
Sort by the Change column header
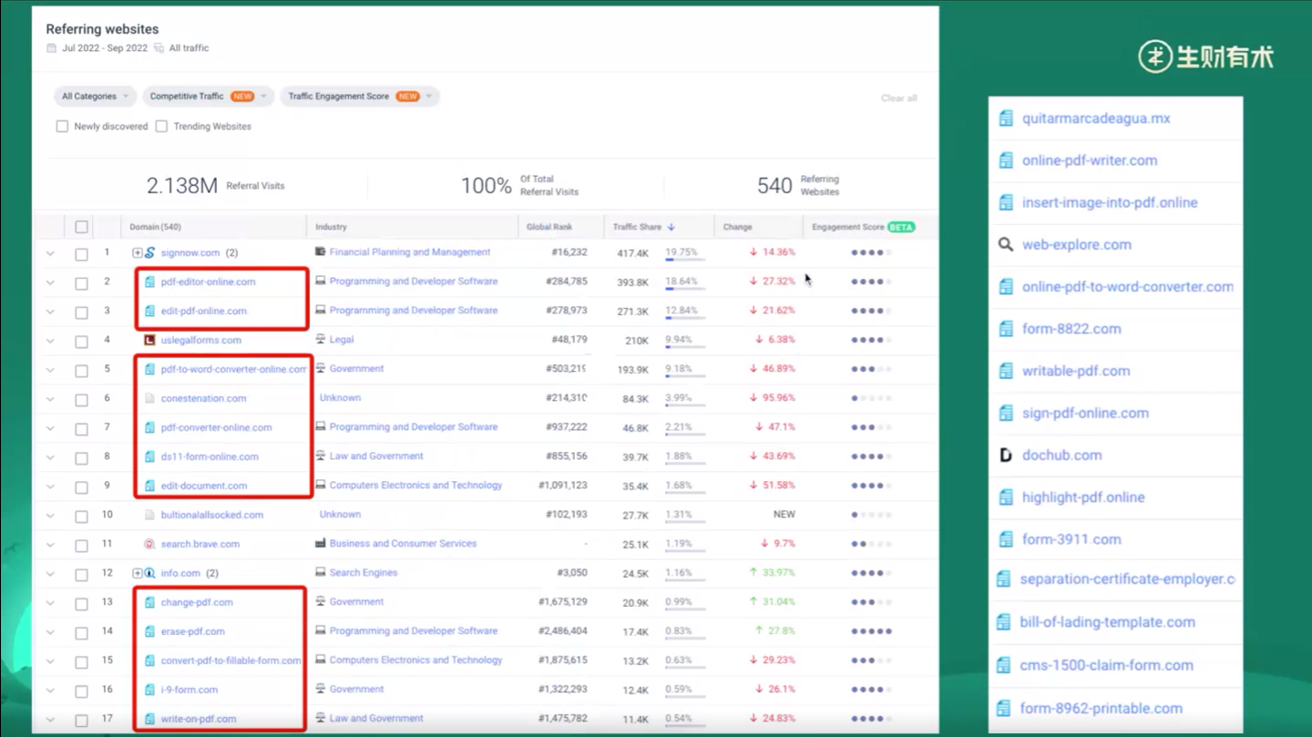pos(737,227)
